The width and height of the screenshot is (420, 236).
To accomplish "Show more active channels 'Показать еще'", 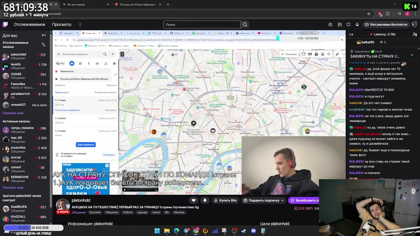I will tap(13, 187).
